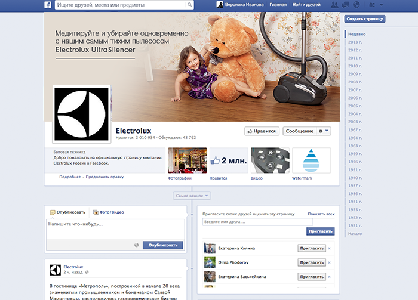Open the gear dropdown next to Сообщение

(324, 131)
